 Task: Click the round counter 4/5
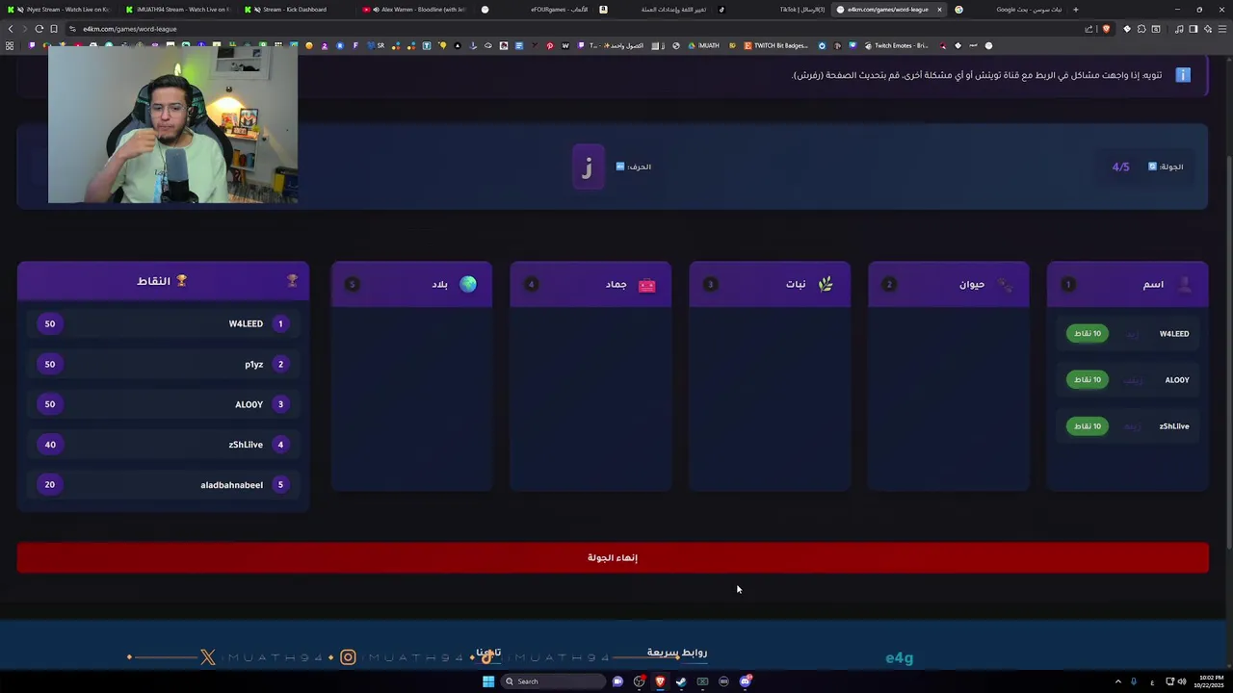1120,167
